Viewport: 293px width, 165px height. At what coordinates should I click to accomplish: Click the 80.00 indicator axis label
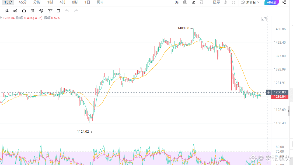(280, 147)
